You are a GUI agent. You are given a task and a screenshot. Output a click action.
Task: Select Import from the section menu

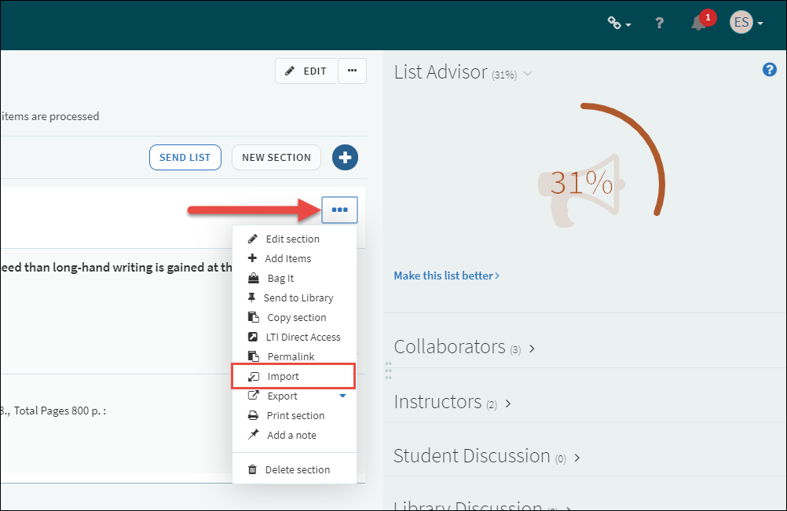click(x=284, y=376)
